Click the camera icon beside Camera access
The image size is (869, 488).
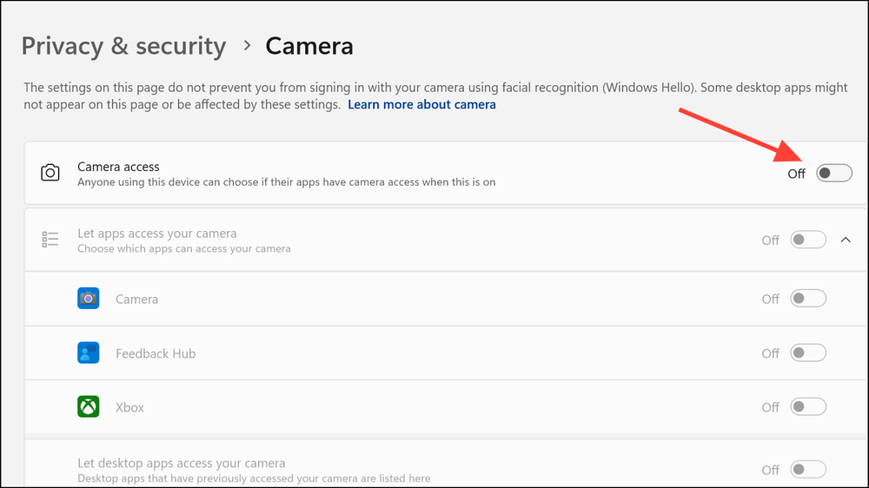[x=50, y=173]
